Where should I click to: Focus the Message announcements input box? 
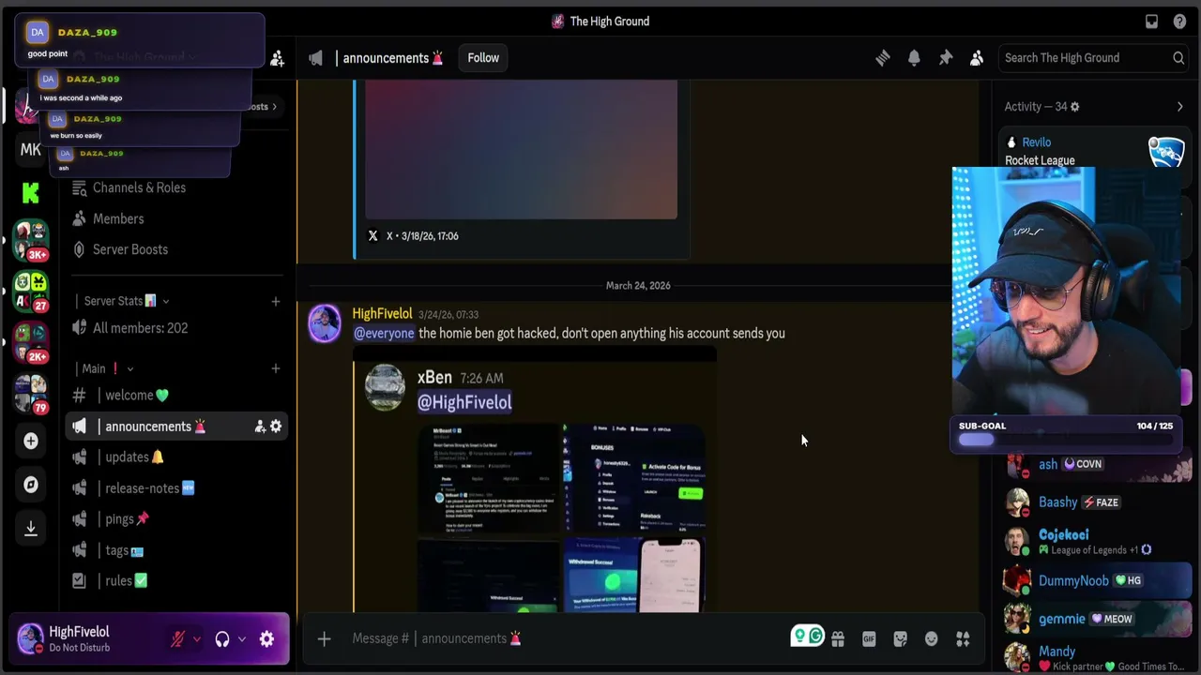[563, 638]
